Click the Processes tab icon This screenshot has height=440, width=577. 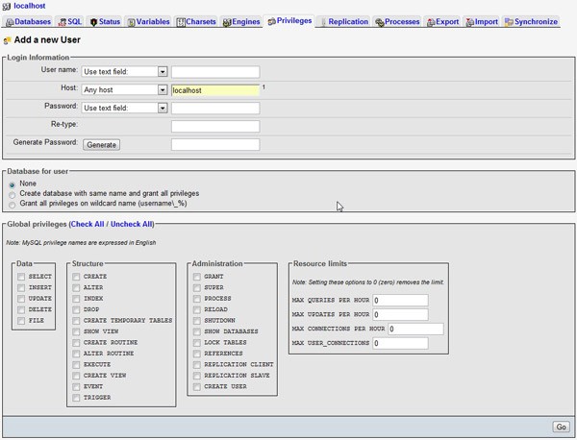(380, 22)
